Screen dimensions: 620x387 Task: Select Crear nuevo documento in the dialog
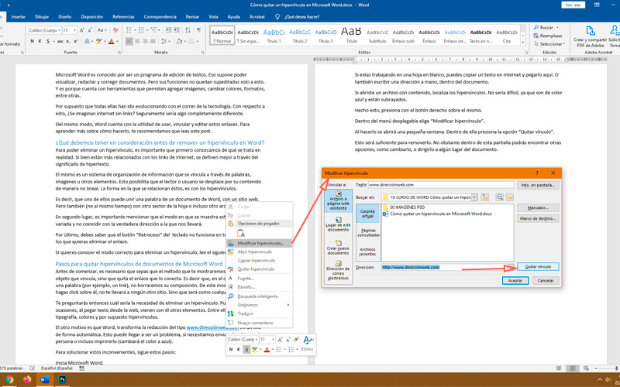338,248
